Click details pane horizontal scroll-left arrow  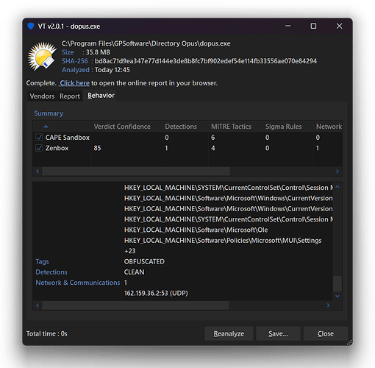pos(37,305)
